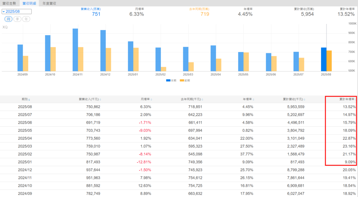358x197 pixels.
Task: Sort by 營業收入(千元) column header
Action: click(90, 99)
